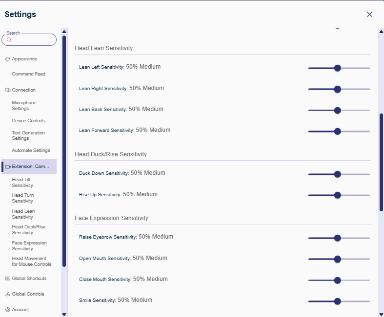The image size is (384, 317).
Task: Click the Global Controls joystick icon
Action: [8, 294]
